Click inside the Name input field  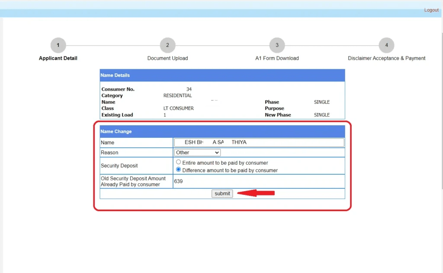(259, 142)
